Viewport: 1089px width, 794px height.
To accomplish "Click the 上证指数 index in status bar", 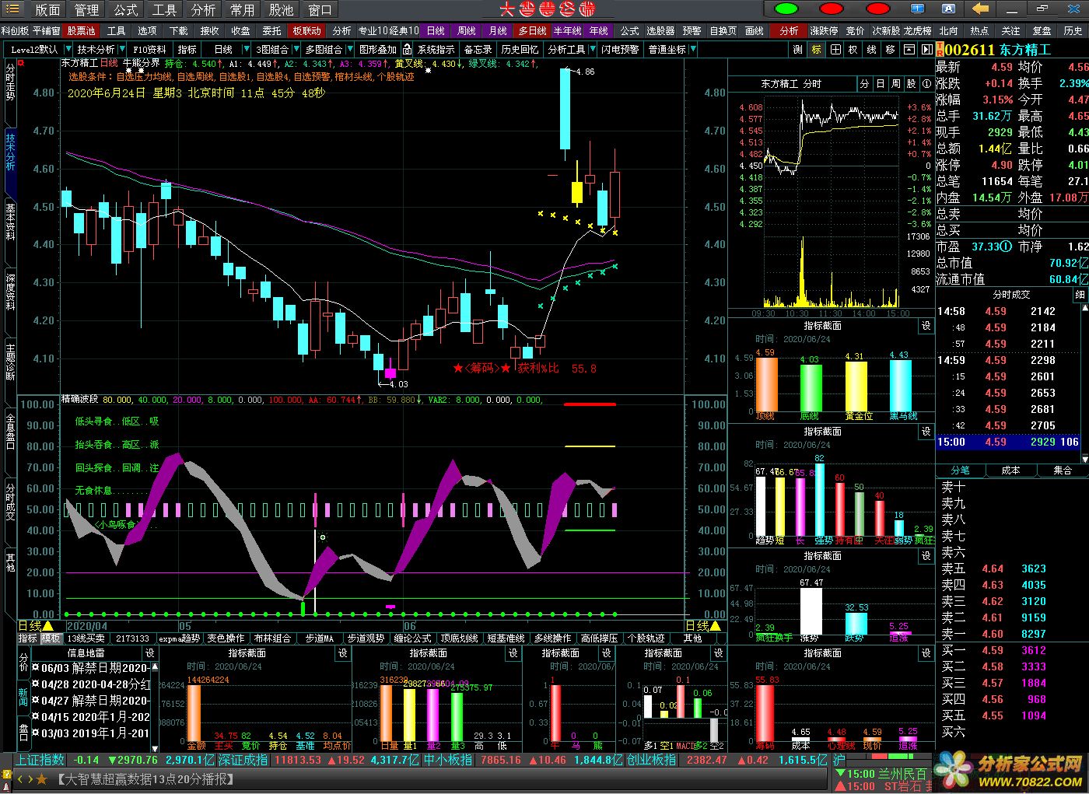I will pos(41,760).
